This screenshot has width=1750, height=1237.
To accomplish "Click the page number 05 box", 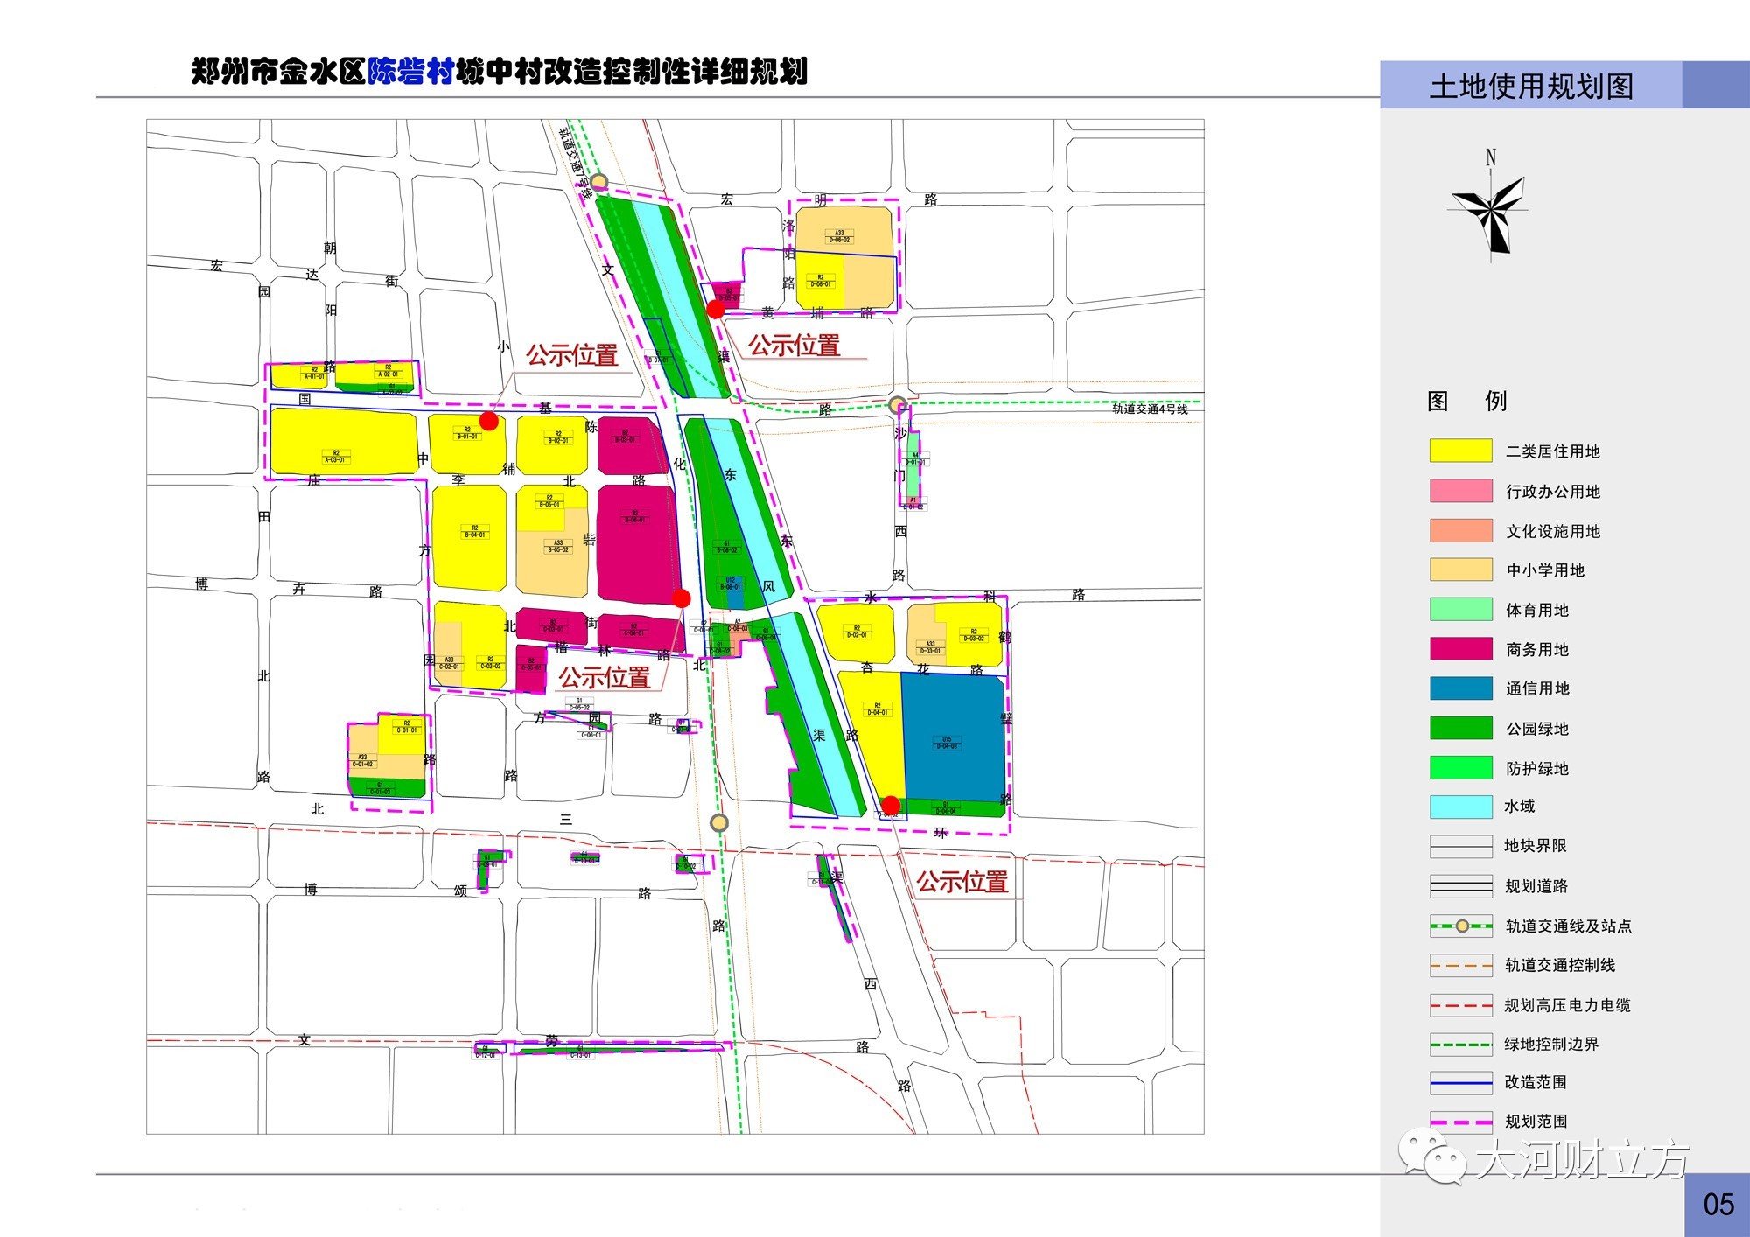I will (x=1717, y=1205).
